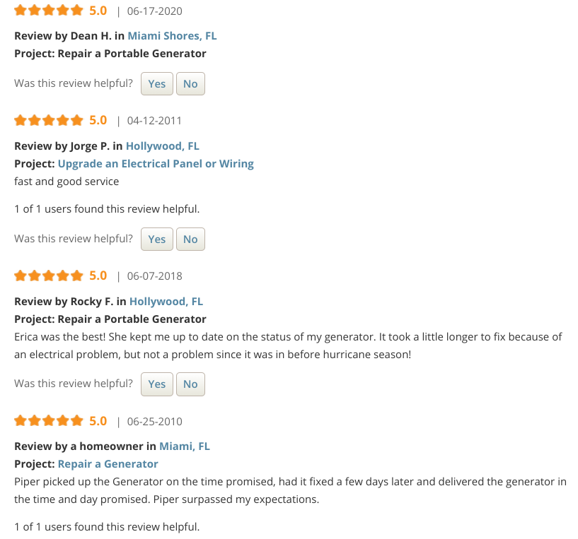
Task: Vote No on Rocky F.'s review
Action: point(190,384)
